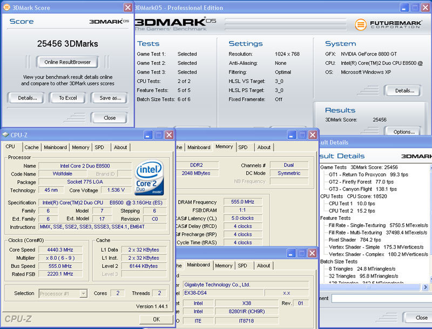432x329 pixels.
Task: Select Game Tests row in Result Details
Action: (359, 167)
